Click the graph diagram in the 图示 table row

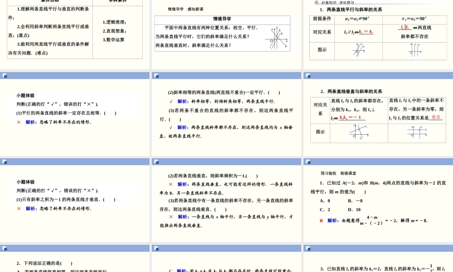click(358, 50)
